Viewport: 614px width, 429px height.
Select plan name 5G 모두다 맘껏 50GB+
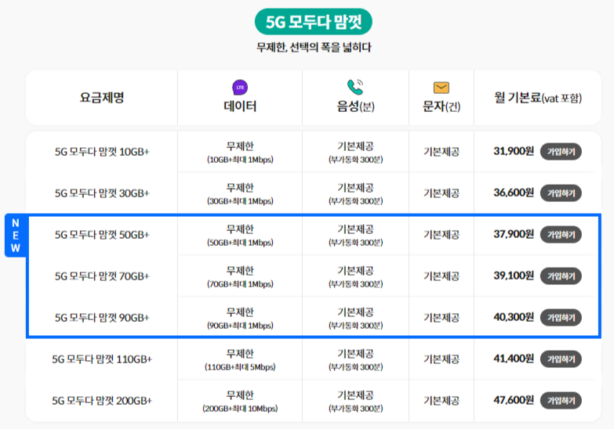click(102, 235)
